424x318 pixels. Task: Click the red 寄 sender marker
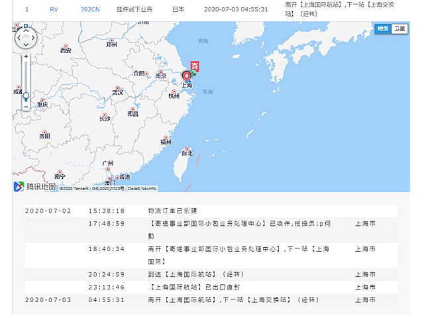click(x=195, y=66)
